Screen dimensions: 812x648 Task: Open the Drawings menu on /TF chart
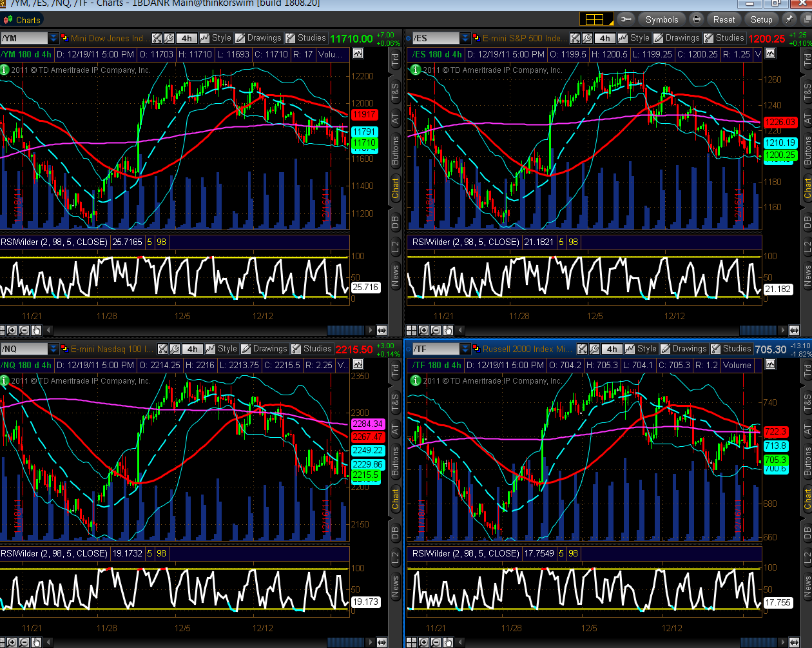(x=684, y=348)
